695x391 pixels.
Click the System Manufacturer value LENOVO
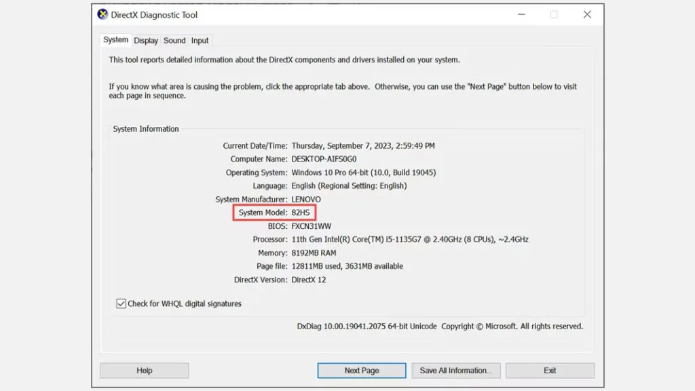coord(306,199)
